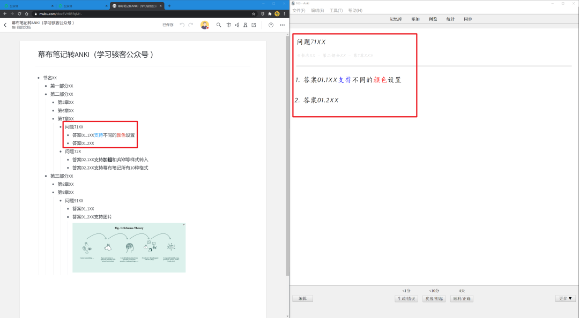Screen dimensions: 579x318
Task: Switch to the first 公众号 tab
Action: click(x=28, y=6)
